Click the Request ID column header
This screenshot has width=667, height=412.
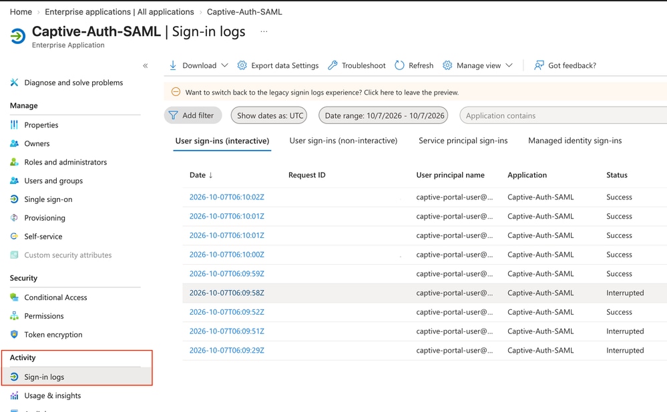point(306,175)
